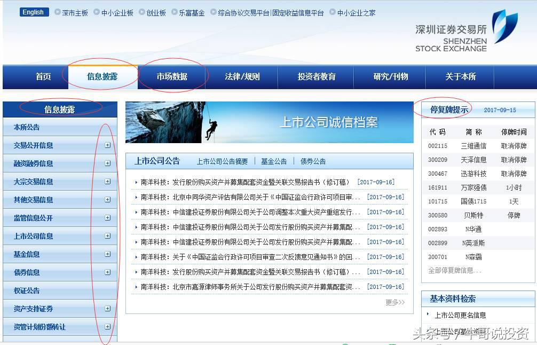
Task: Open the 市场数据 navigation tab
Action: click(172, 77)
